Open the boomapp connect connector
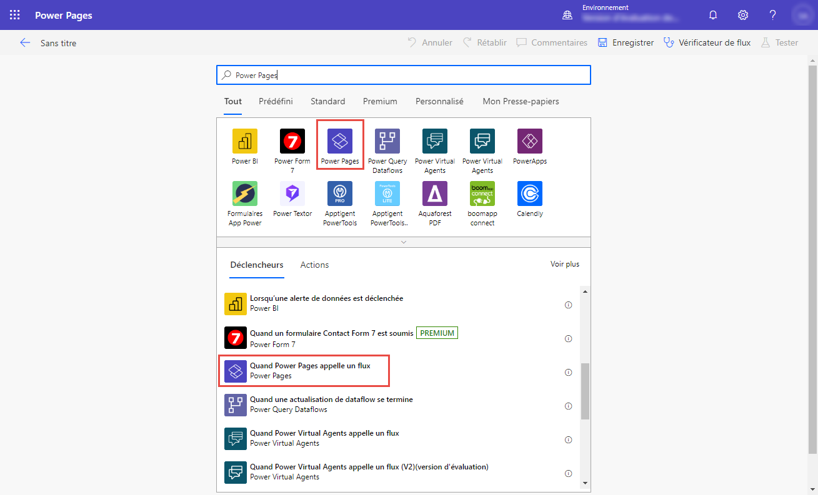Viewport: 818px width, 495px height. coord(482,194)
